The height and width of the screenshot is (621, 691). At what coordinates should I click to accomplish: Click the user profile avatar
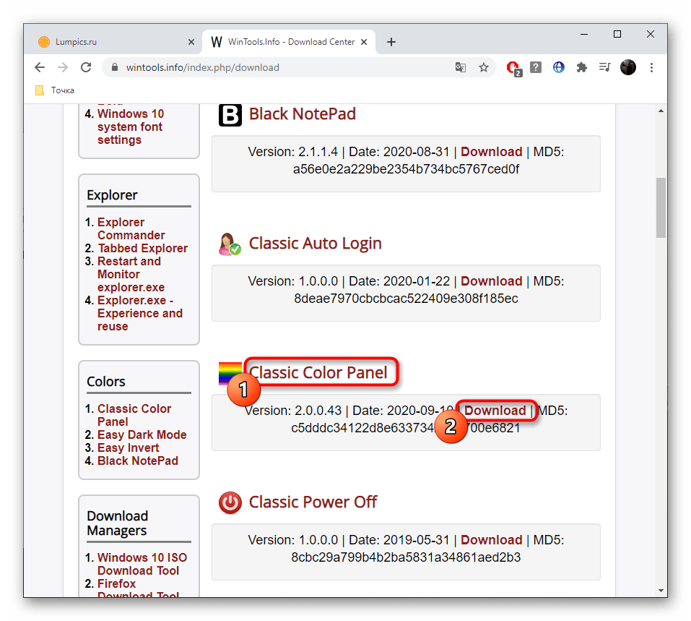pyautogui.click(x=628, y=67)
